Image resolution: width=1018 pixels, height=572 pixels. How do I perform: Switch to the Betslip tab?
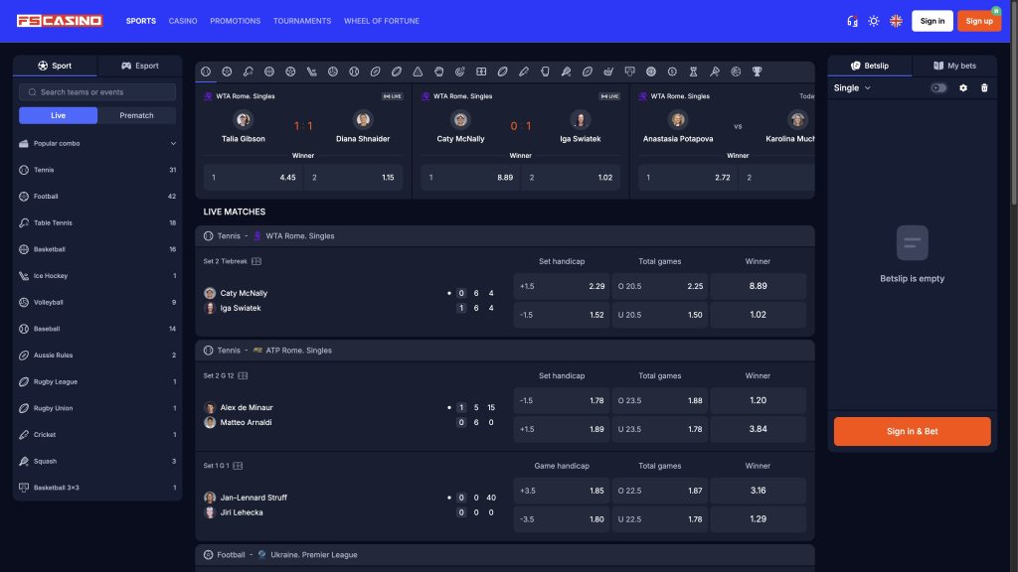pos(870,66)
